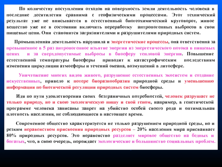This screenshot has height=167, width=222.
Task: Click the red phrase "энергетические процессы"
Action: (139, 42)
